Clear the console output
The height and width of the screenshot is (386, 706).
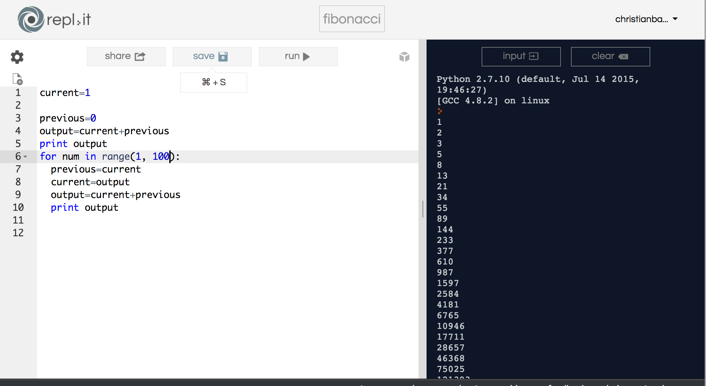tap(610, 56)
